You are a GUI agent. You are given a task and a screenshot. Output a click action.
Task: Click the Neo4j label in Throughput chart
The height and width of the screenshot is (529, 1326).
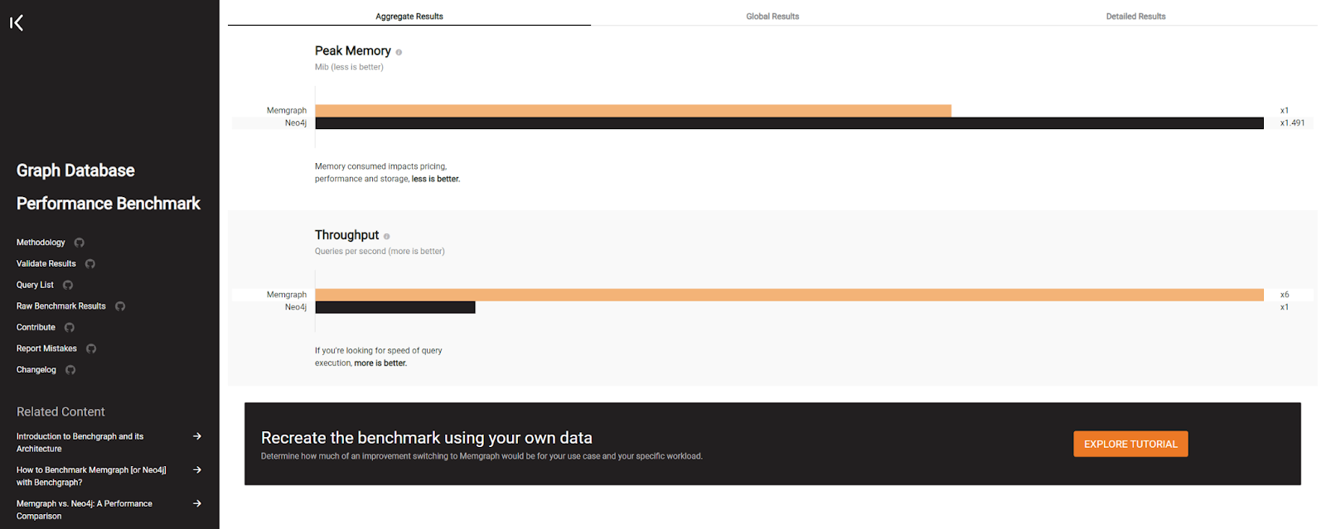point(296,307)
